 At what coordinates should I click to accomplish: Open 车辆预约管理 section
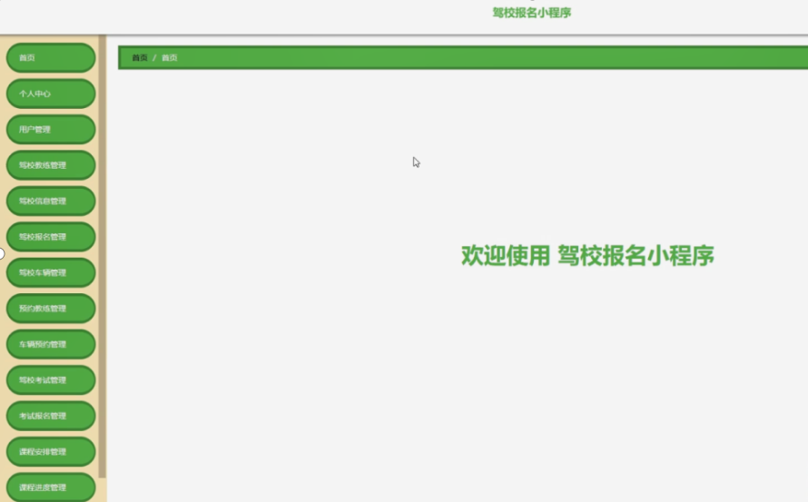click(51, 344)
